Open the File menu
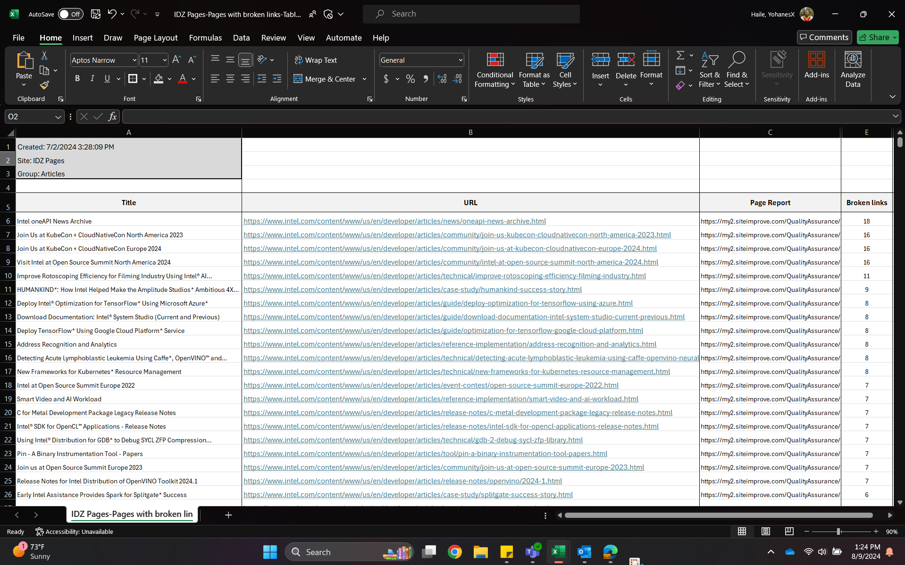The width and height of the screenshot is (905, 565). coord(18,38)
